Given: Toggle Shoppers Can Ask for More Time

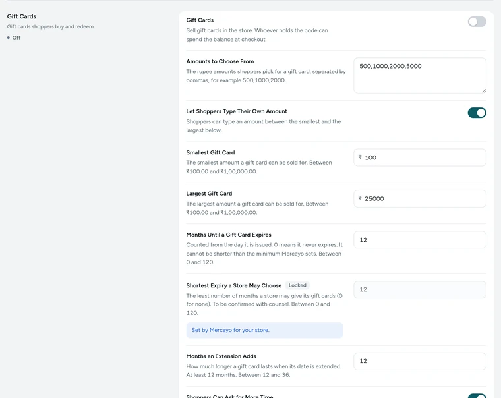Looking at the screenshot, I should click(x=477, y=396).
